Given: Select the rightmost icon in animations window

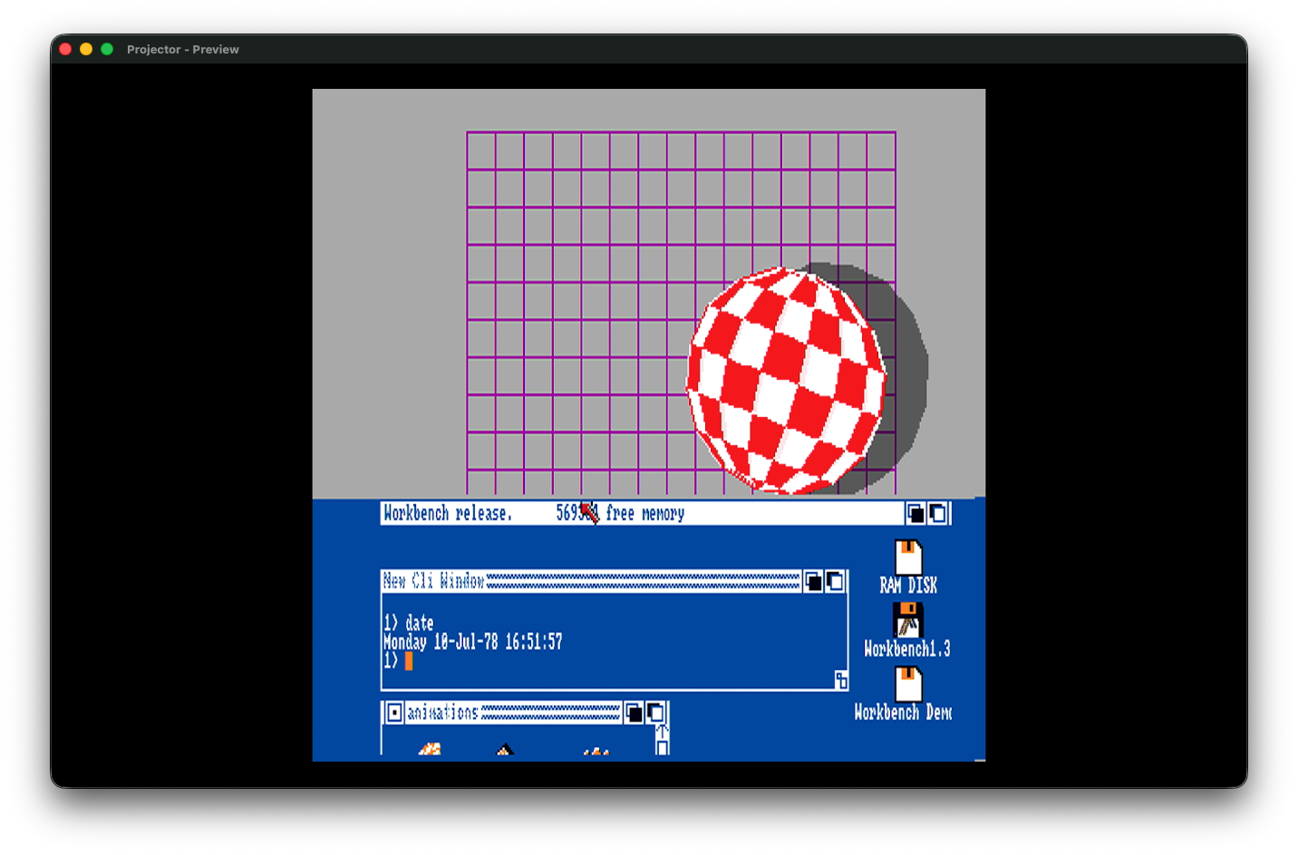Looking at the screenshot, I should click(596, 751).
